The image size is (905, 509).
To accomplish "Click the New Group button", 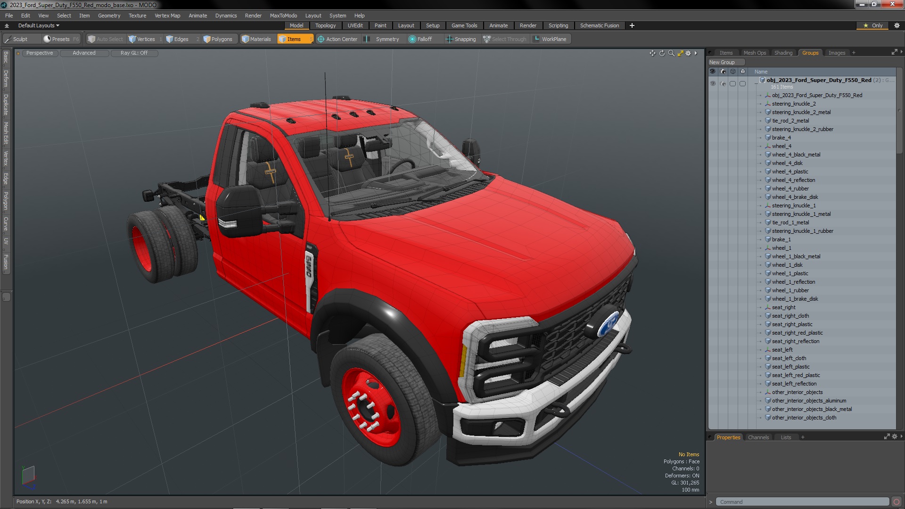I will pyautogui.click(x=726, y=62).
